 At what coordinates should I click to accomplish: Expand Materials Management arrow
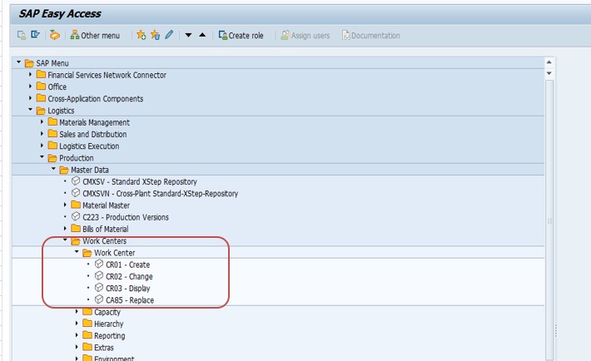42,121
